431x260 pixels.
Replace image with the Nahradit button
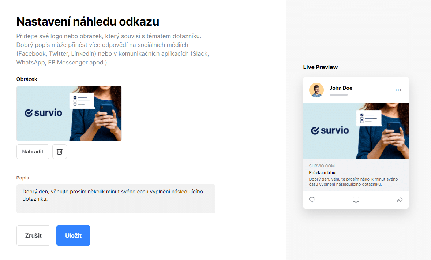pyautogui.click(x=33, y=152)
